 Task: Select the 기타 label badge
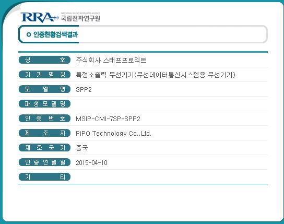tap(44, 176)
